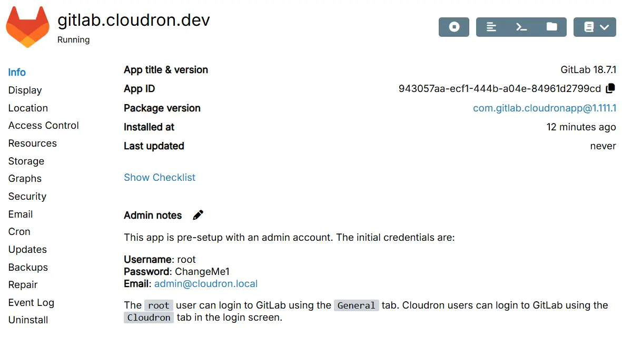Open the file manager folder icon
The height and width of the screenshot is (338, 622).
point(551,27)
